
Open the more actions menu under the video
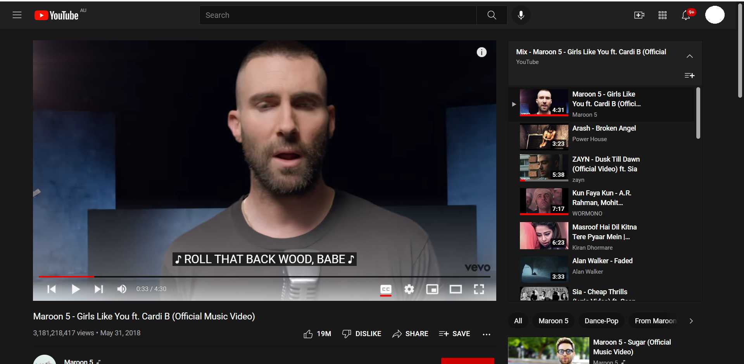tap(487, 334)
